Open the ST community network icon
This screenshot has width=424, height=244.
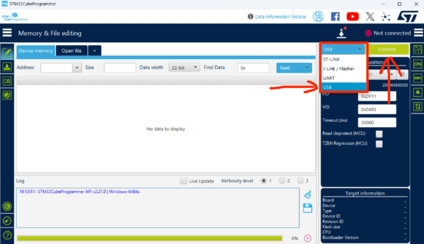coord(386,17)
